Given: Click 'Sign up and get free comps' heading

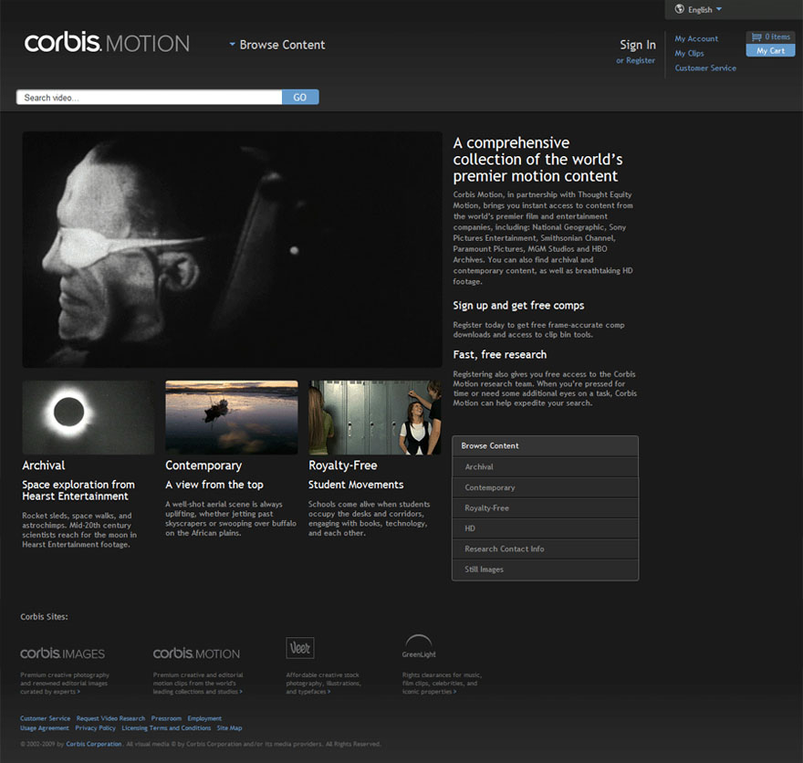Looking at the screenshot, I should 518,306.
